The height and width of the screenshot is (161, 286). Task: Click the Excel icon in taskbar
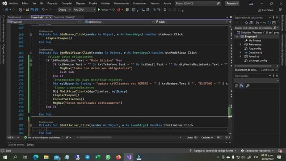tap(98, 157)
